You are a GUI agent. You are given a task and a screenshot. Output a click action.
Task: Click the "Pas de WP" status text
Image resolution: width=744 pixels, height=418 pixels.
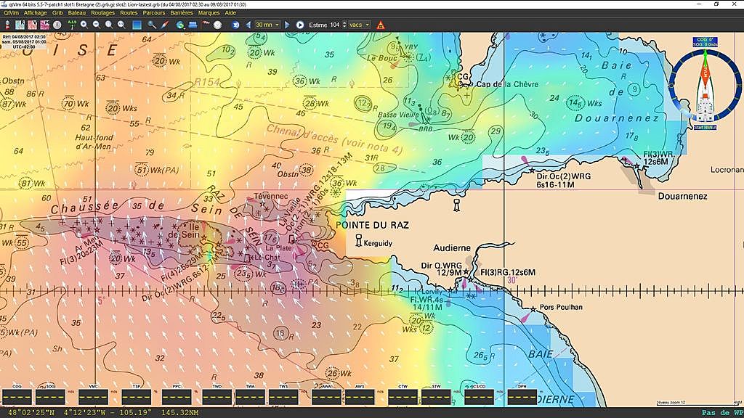tap(721, 413)
